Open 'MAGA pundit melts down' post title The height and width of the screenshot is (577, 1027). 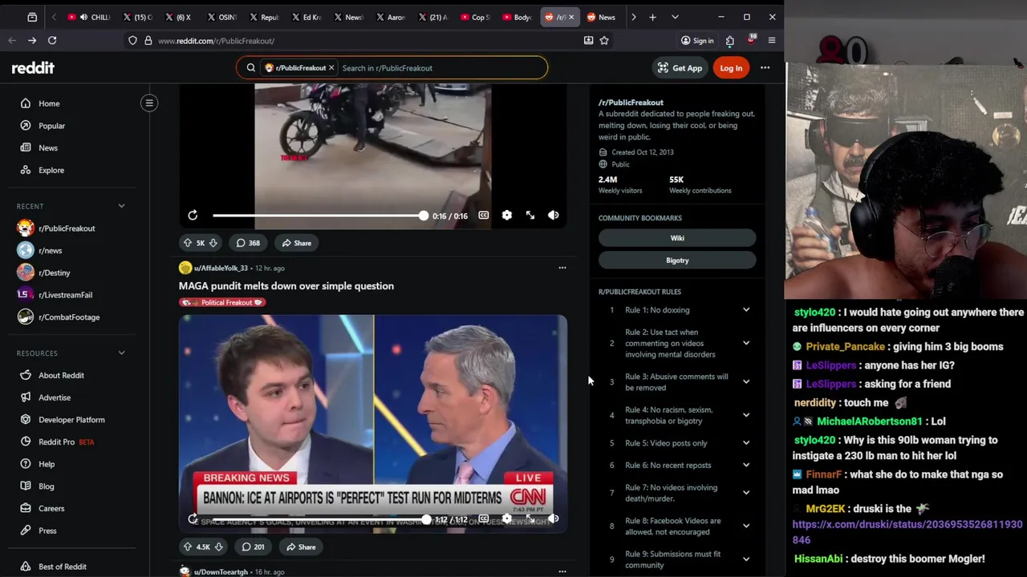286,286
